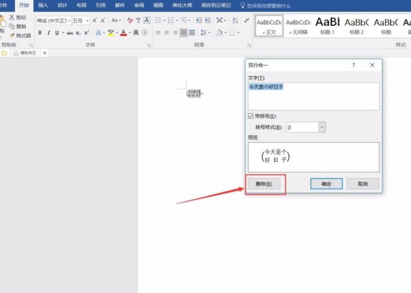
Task: Pick the red font color button
Action: (123, 32)
